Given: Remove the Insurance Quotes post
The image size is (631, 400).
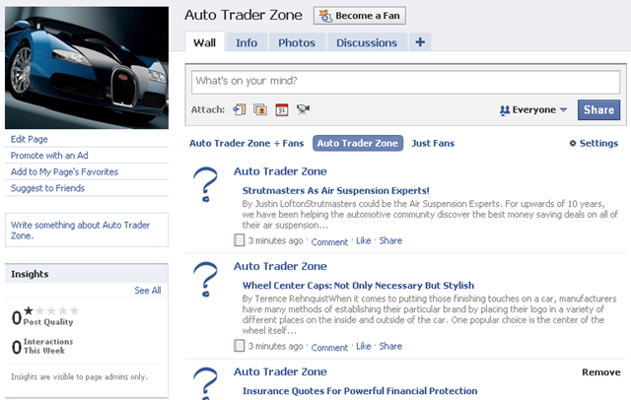Looking at the screenshot, I should coord(601,372).
